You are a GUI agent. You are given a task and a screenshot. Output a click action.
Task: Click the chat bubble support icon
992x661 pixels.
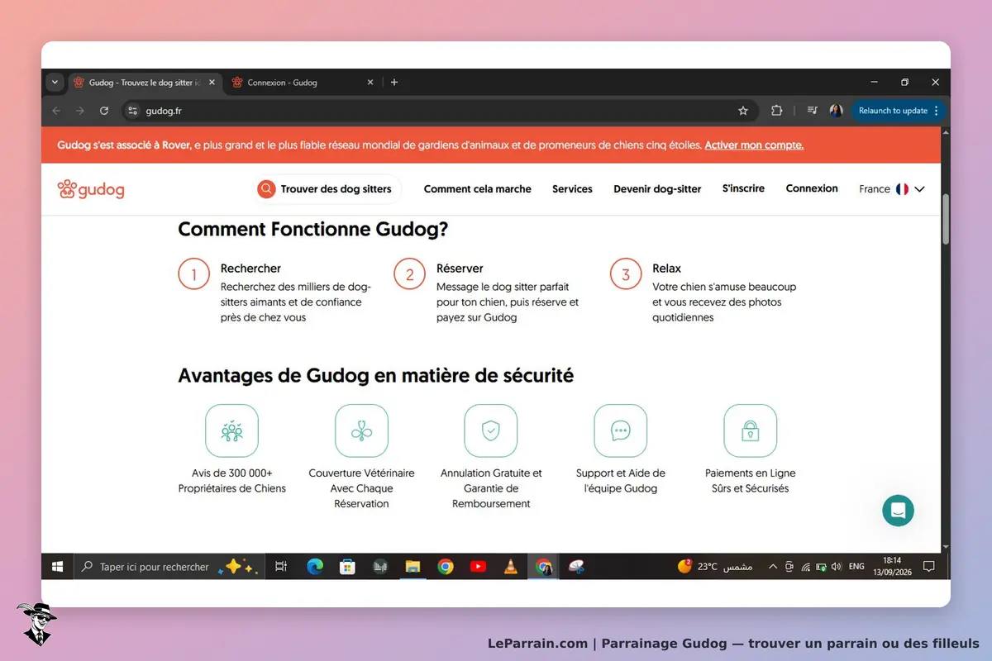click(x=621, y=430)
